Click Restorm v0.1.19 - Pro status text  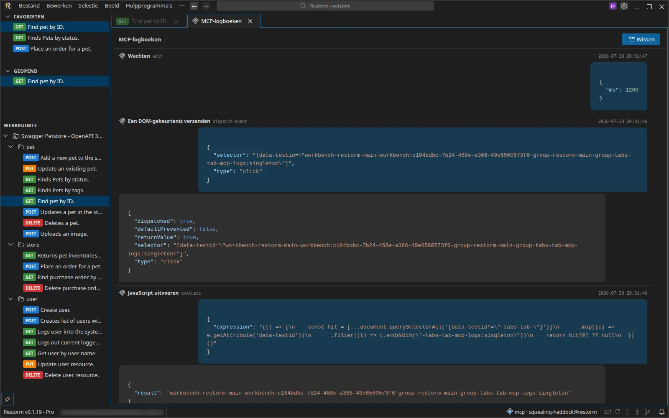coord(29,412)
